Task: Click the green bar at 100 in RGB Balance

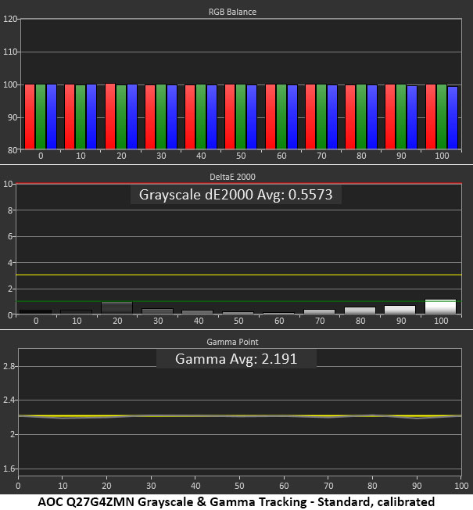Action: 442,117
